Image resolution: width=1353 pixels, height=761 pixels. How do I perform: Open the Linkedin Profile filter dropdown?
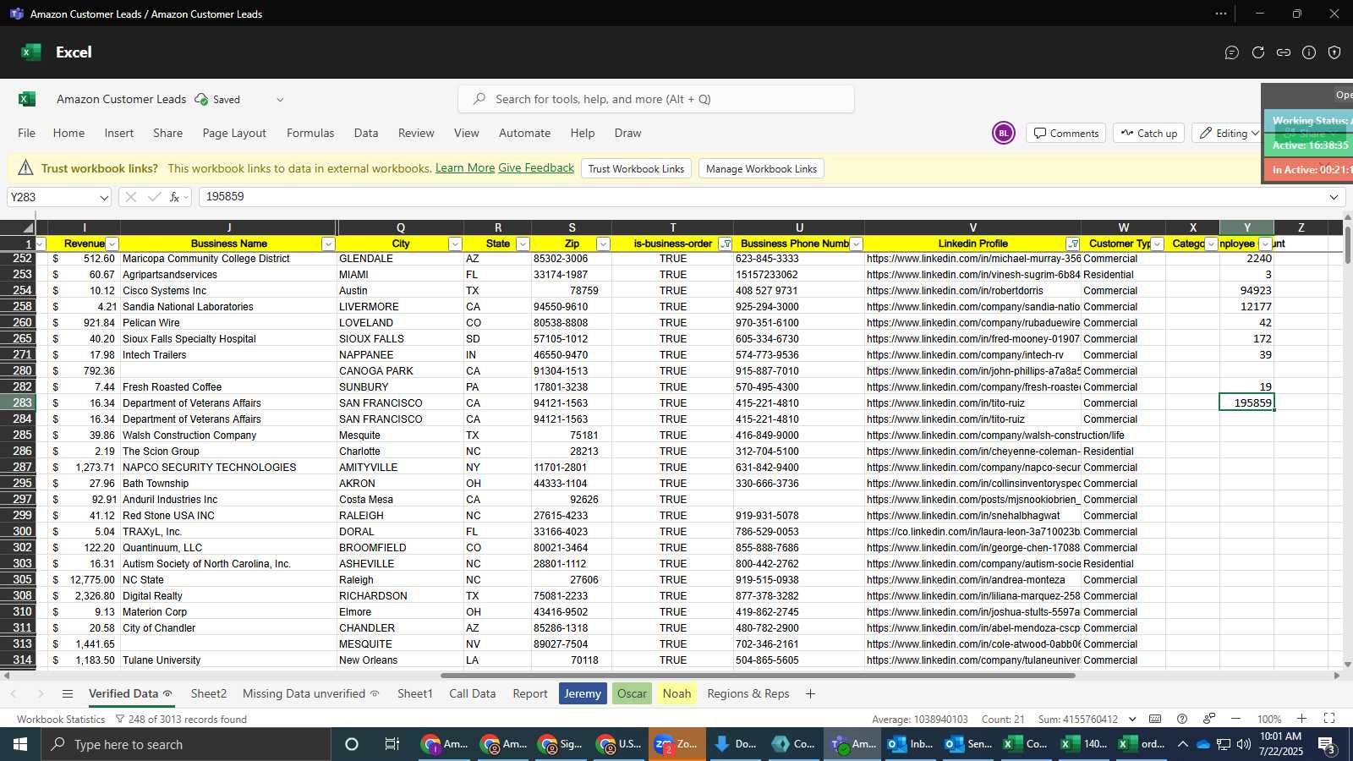point(1072,244)
